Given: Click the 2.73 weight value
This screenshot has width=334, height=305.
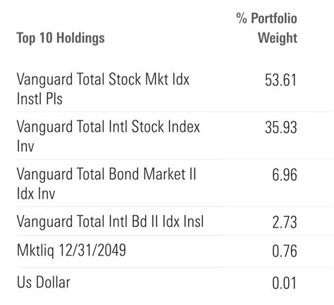Looking at the screenshot, I should [x=285, y=222].
